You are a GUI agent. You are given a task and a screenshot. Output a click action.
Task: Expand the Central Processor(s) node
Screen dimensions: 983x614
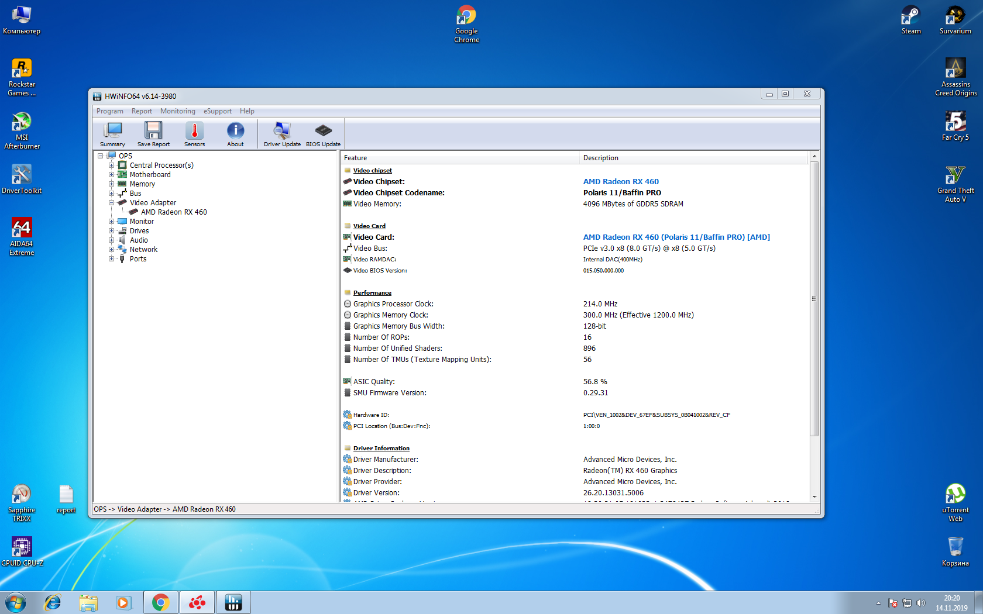[111, 165]
